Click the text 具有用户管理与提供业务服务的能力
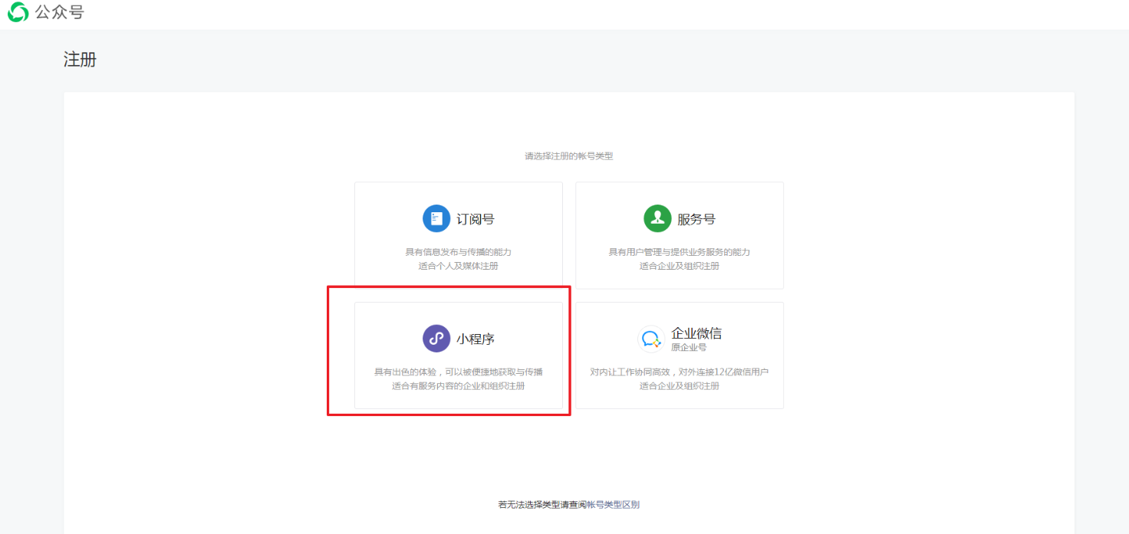This screenshot has width=1129, height=534. click(680, 252)
